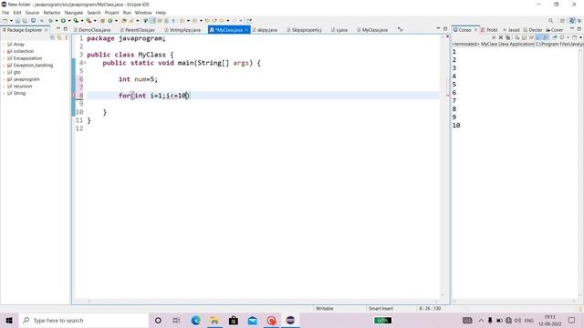Select the Java perspective icon at top right

tap(572, 21)
